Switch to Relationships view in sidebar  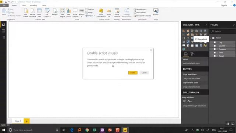tap(3, 37)
